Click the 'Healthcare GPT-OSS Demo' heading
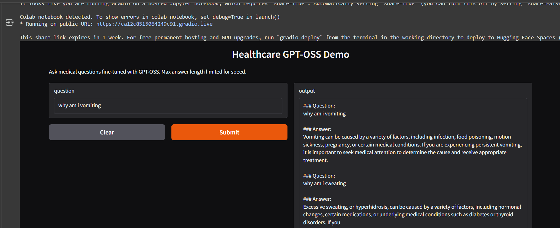This screenshot has width=560, height=228. coord(291,55)
